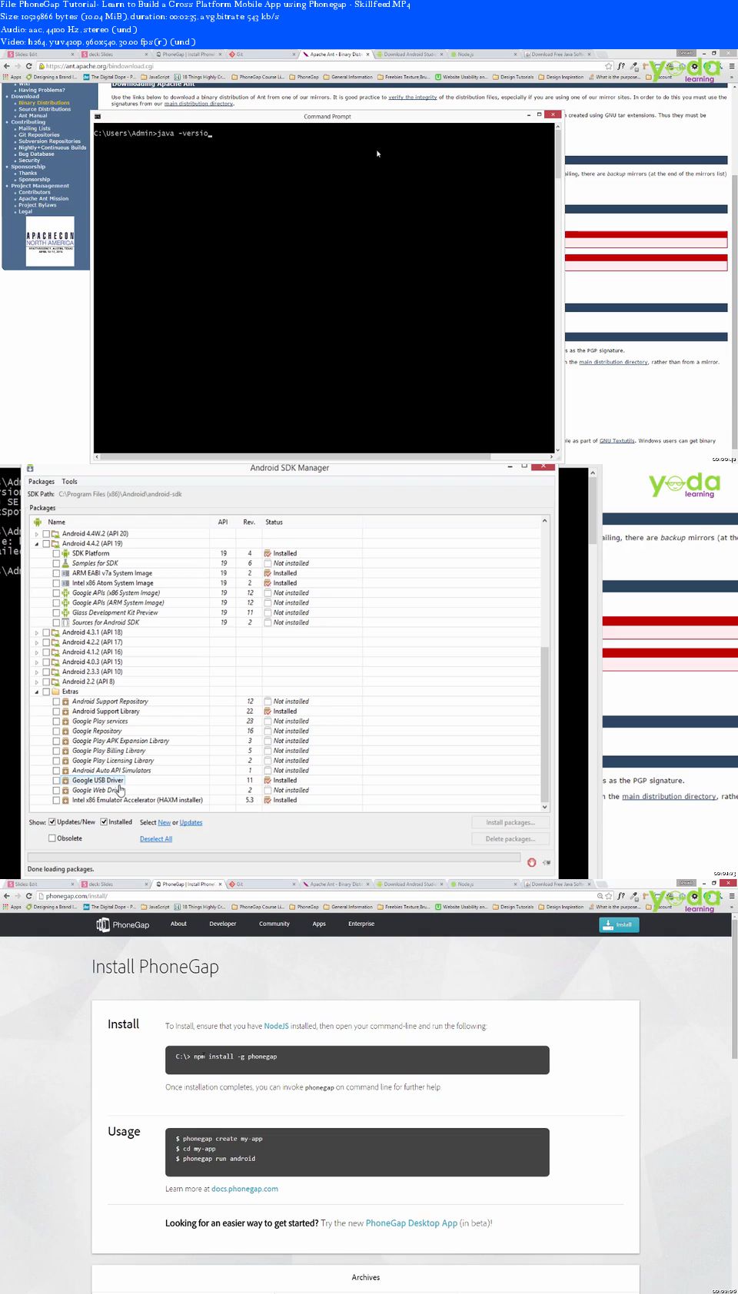Click ARM EABI v7a System Image icon

click(x=66, y=573)
